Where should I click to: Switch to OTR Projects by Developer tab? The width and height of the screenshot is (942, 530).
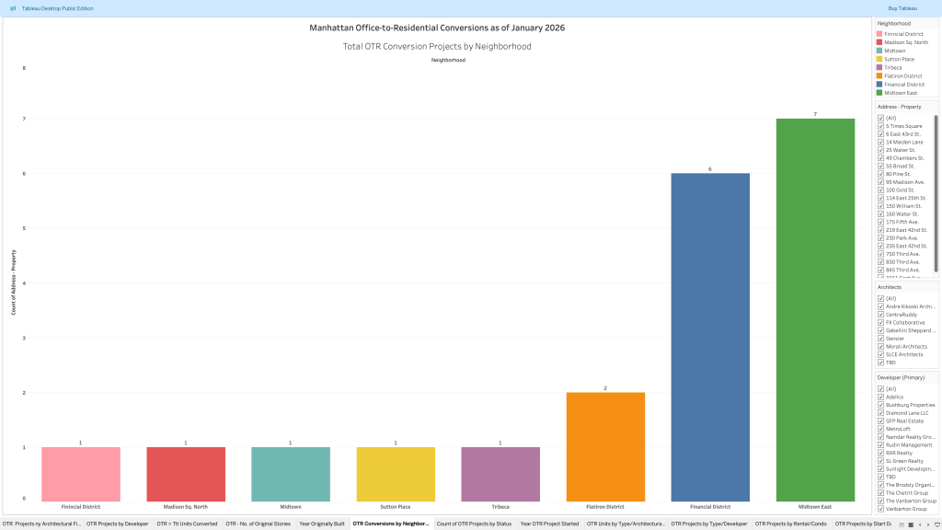[117, 524]
